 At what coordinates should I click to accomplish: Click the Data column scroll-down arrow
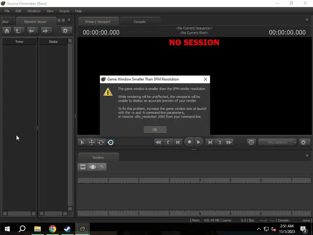(70, 209)
